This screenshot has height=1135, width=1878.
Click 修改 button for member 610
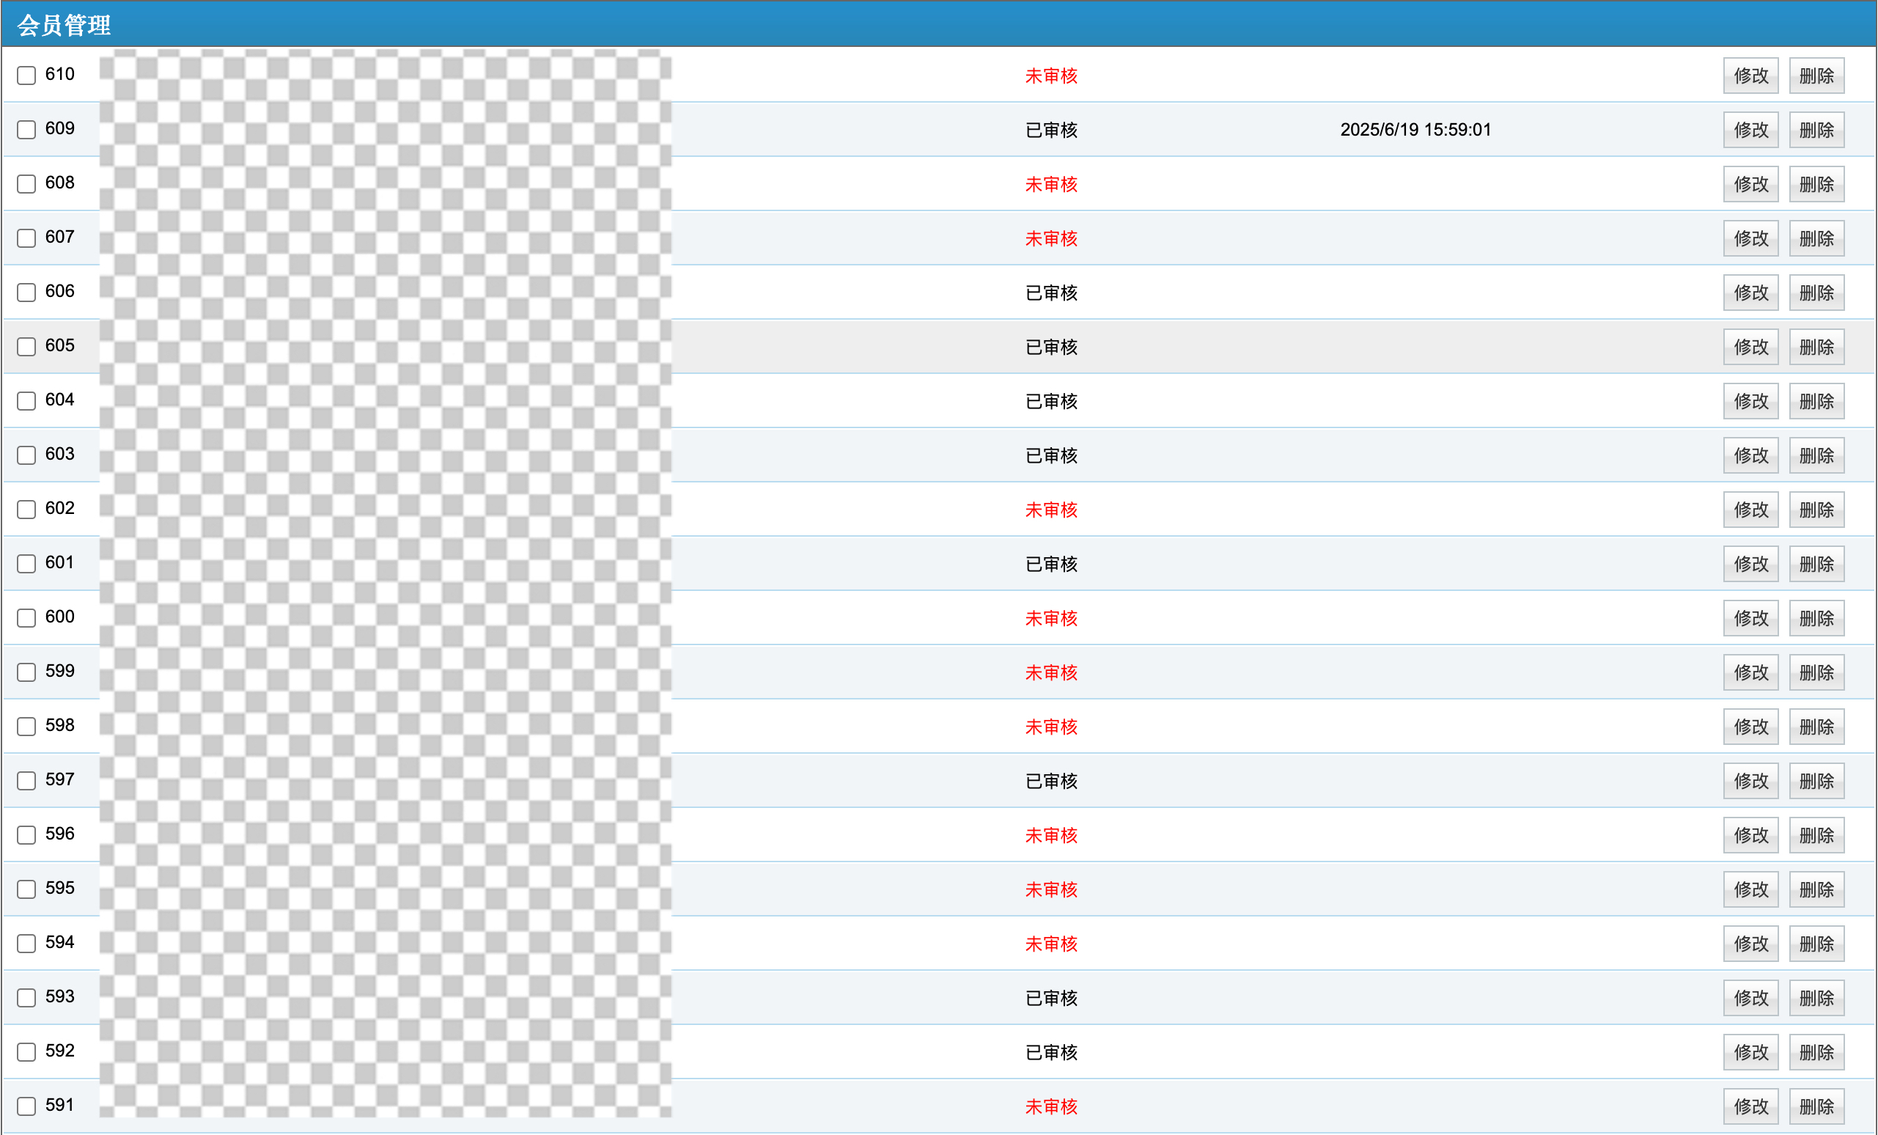1750,76
